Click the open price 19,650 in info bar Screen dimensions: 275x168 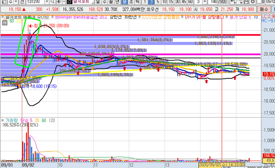coord(206,9)
